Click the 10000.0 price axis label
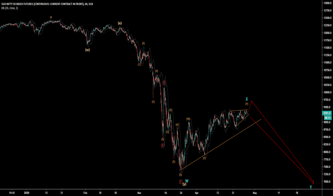This screenshot has width=333, height=196. point(328,92)
